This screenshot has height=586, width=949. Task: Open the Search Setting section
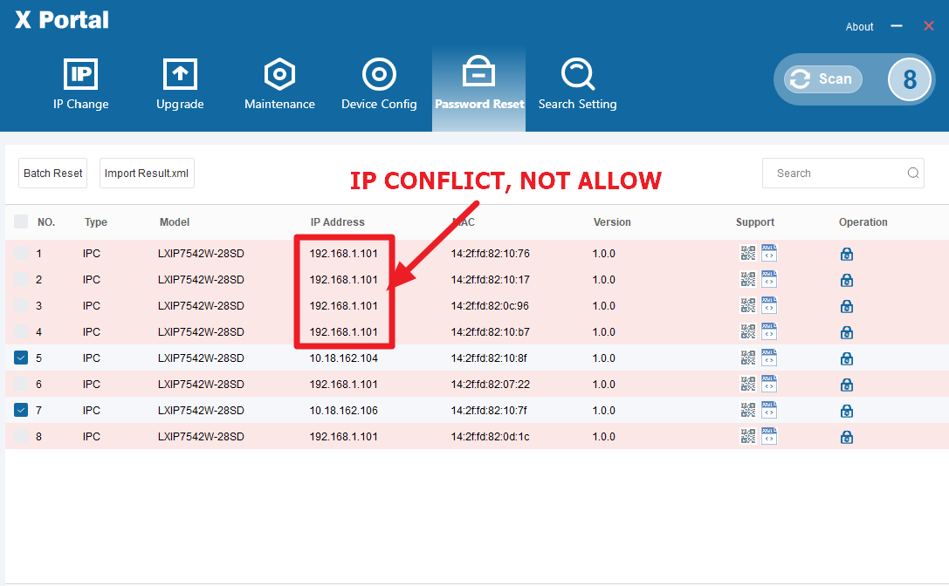pyautogui.click(x=577, y=85)
